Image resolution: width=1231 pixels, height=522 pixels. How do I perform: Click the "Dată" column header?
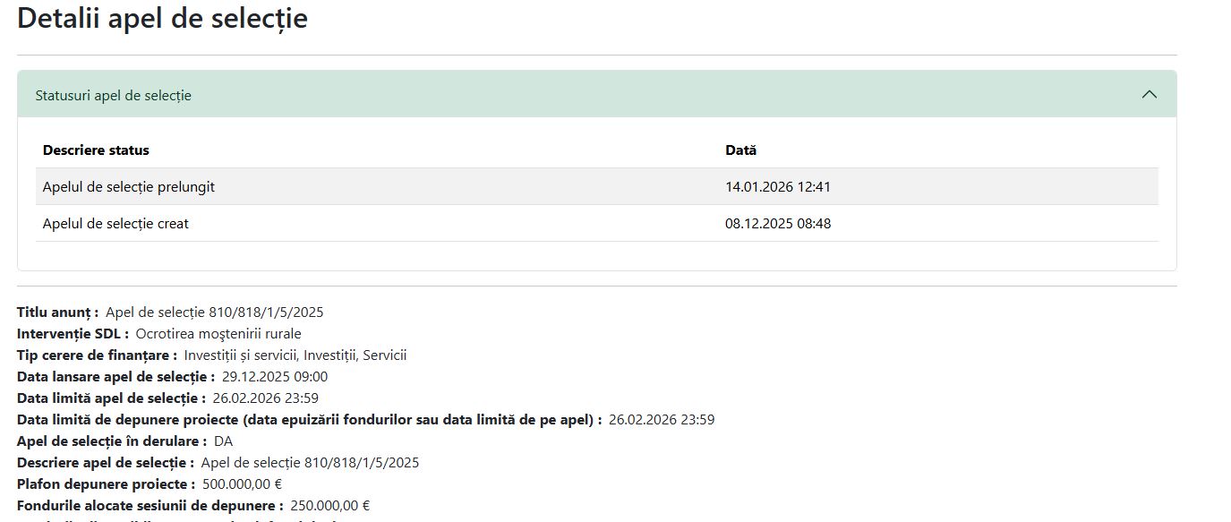click(x=740, y=150)
